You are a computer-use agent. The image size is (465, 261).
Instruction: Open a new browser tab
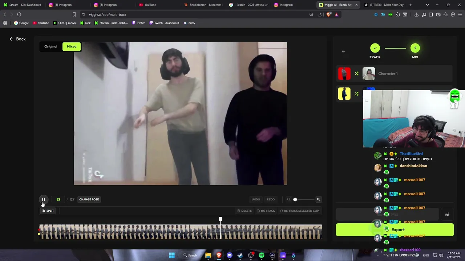[x=411, y=5]
